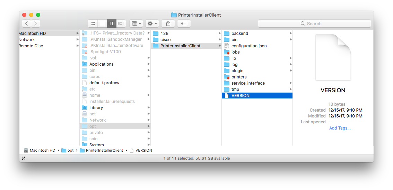This screenshot has height=190, width=393.
Task: Expand the Applications folder arrow
Action: (149, 64)
